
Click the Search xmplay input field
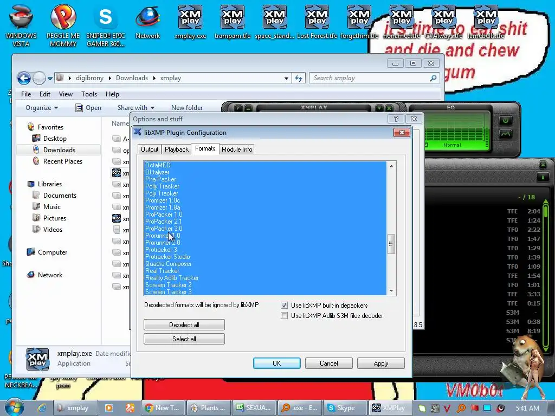click(370, 78)
